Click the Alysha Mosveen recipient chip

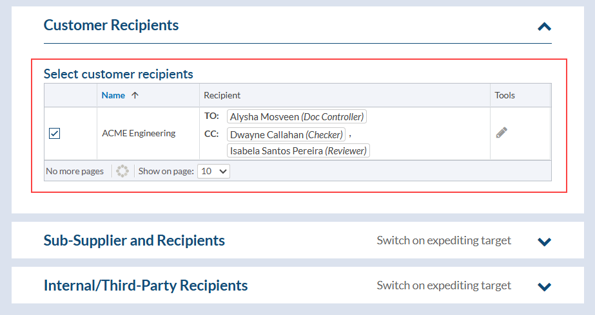[297, 117]
